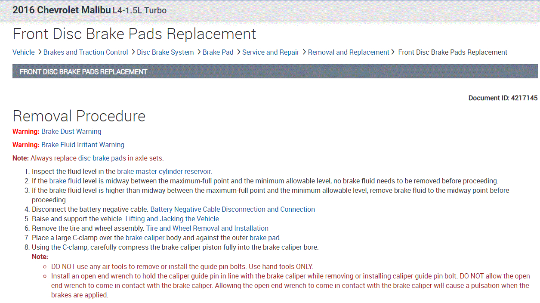Click the Document ID 4217145 text

click(503, 98)
